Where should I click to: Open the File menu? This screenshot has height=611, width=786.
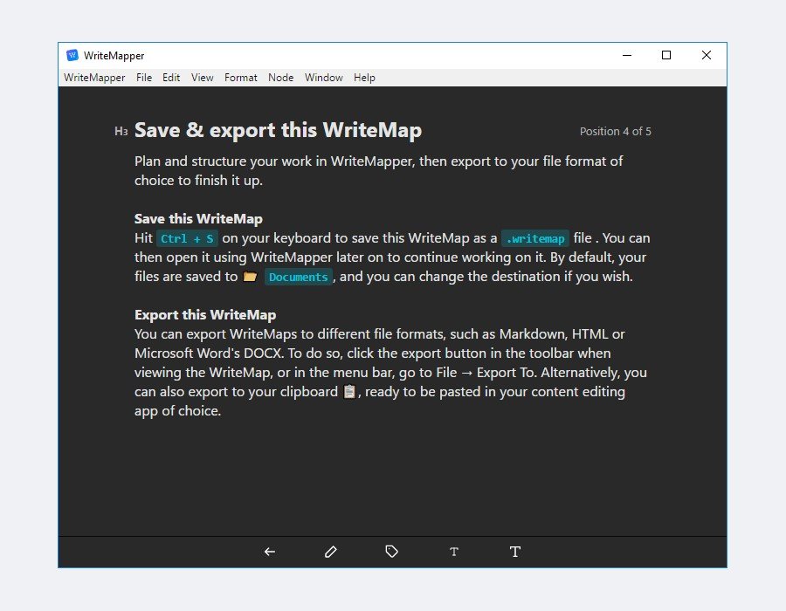click(144, 78)
